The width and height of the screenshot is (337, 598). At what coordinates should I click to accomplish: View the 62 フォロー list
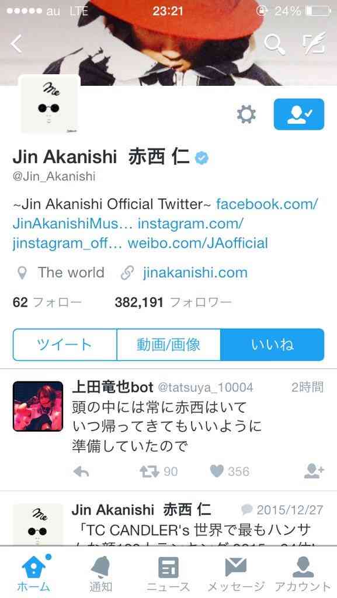47,303
